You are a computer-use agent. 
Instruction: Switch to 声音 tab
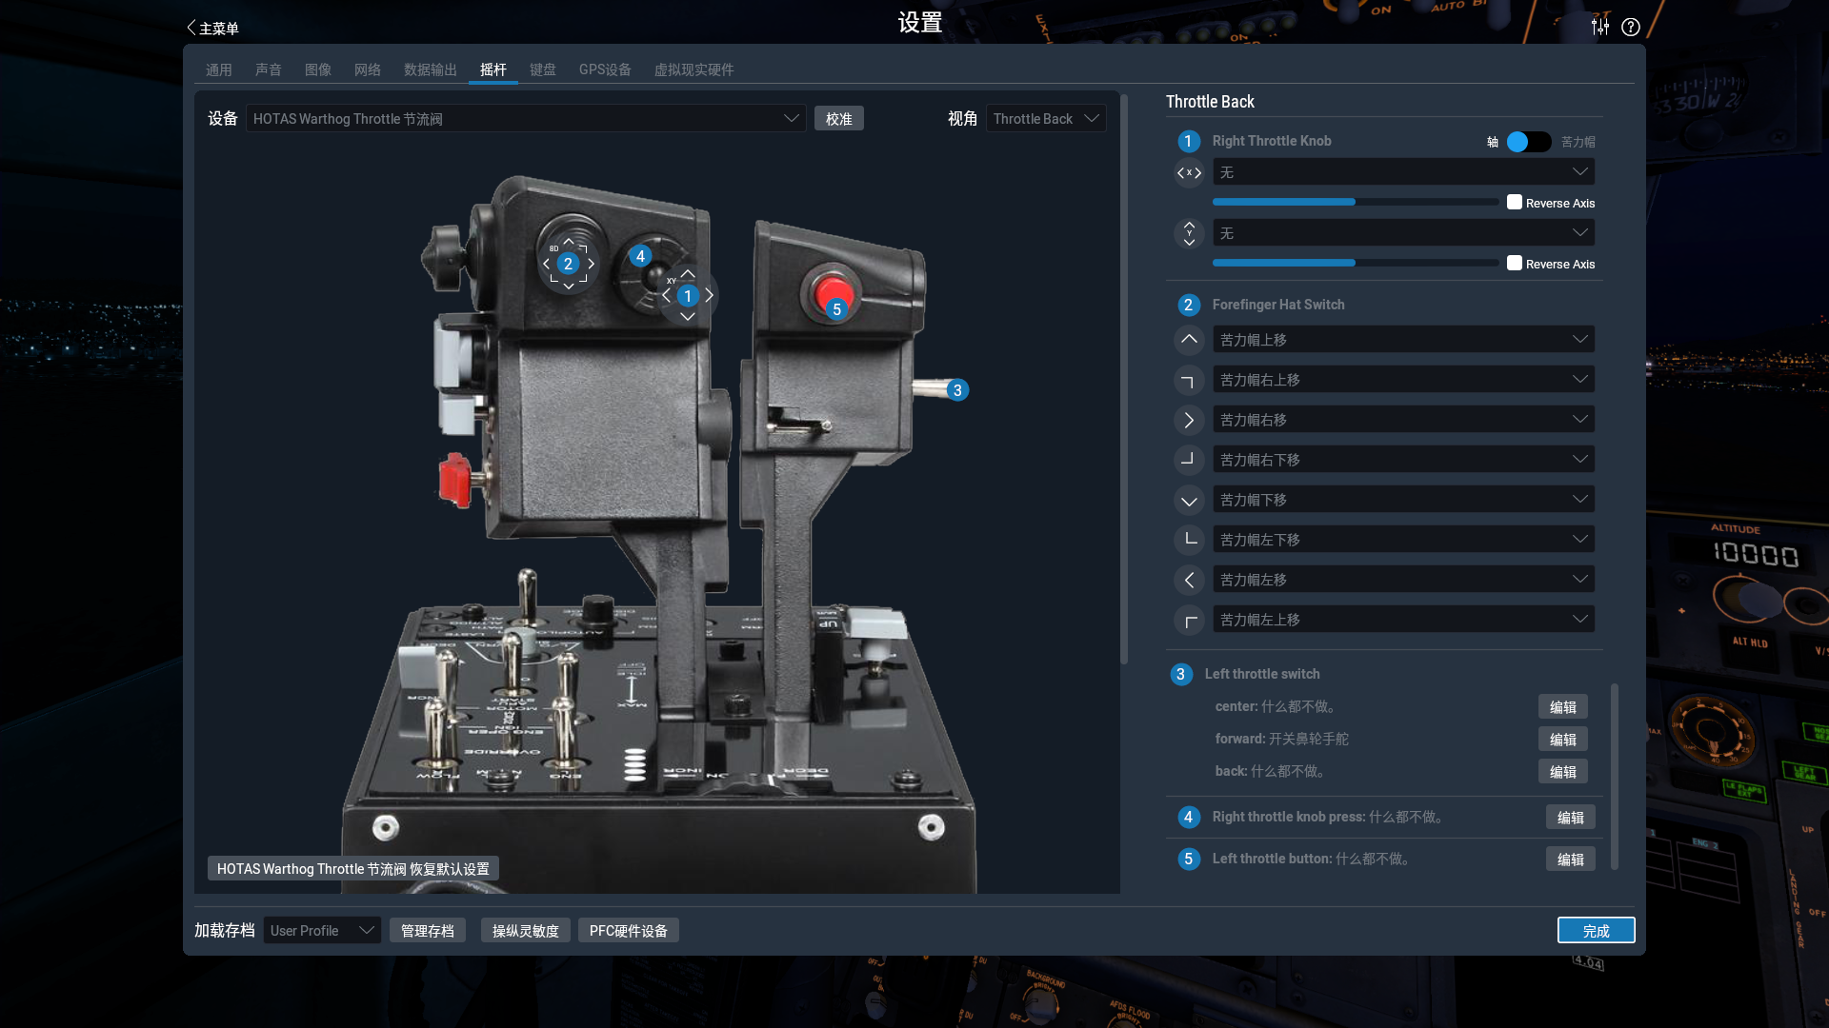pos(269,69)
